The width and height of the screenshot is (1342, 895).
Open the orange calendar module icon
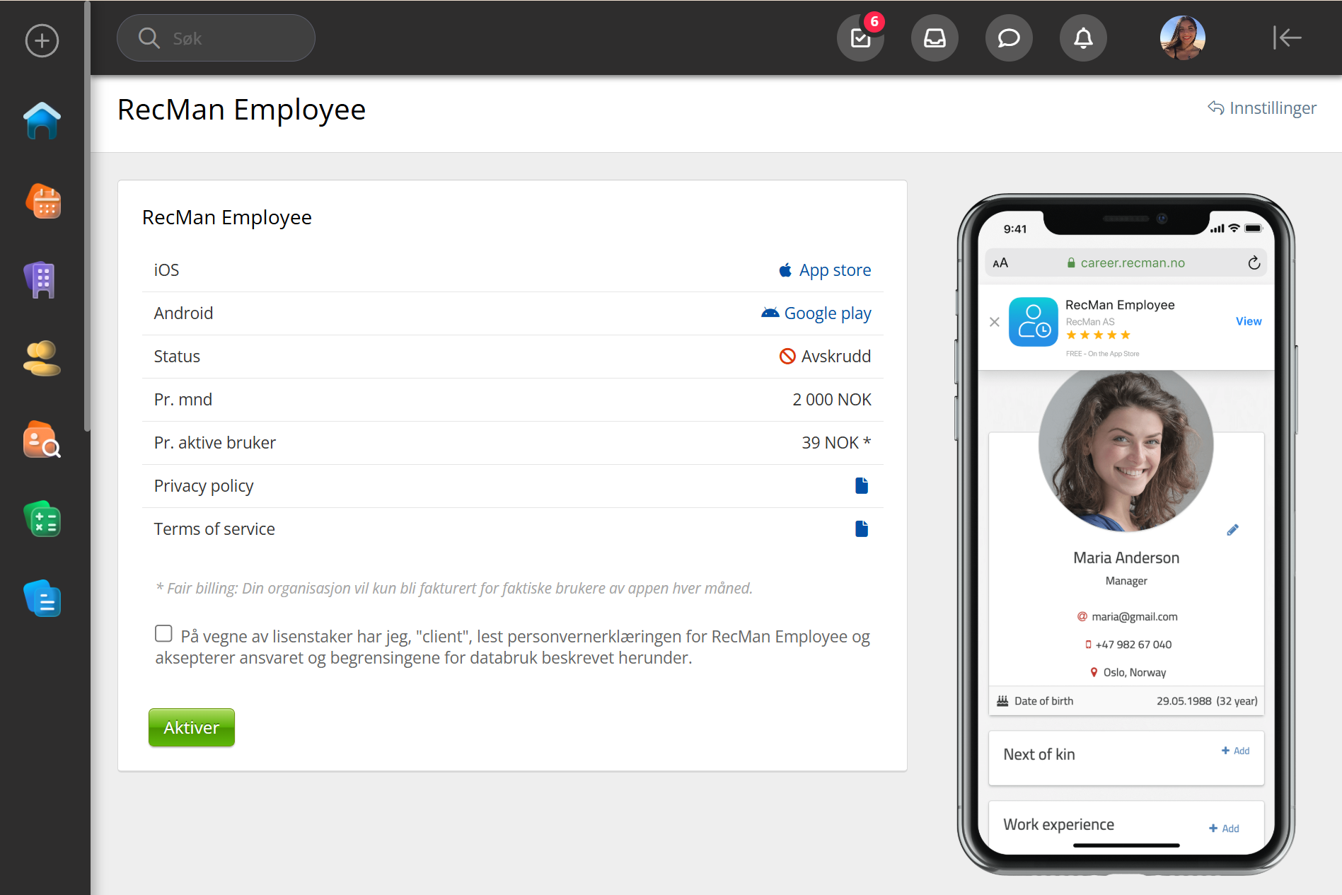(x=43, y=202)
